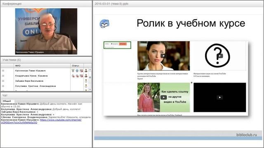The width and height of the screenshot is (264, 148).
Task: Play the brunette woman video thumbnail
Action: (x=163, y=56)
